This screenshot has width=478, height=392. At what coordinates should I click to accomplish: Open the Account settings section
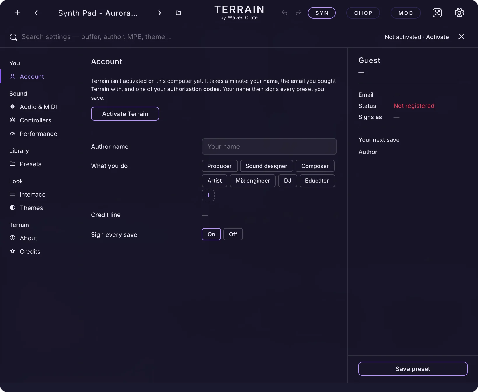pos(40,76)
